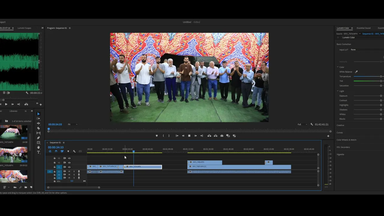Pick the Razor tool
This screenshot has height=216, width=384.
[x=38, y=128]
